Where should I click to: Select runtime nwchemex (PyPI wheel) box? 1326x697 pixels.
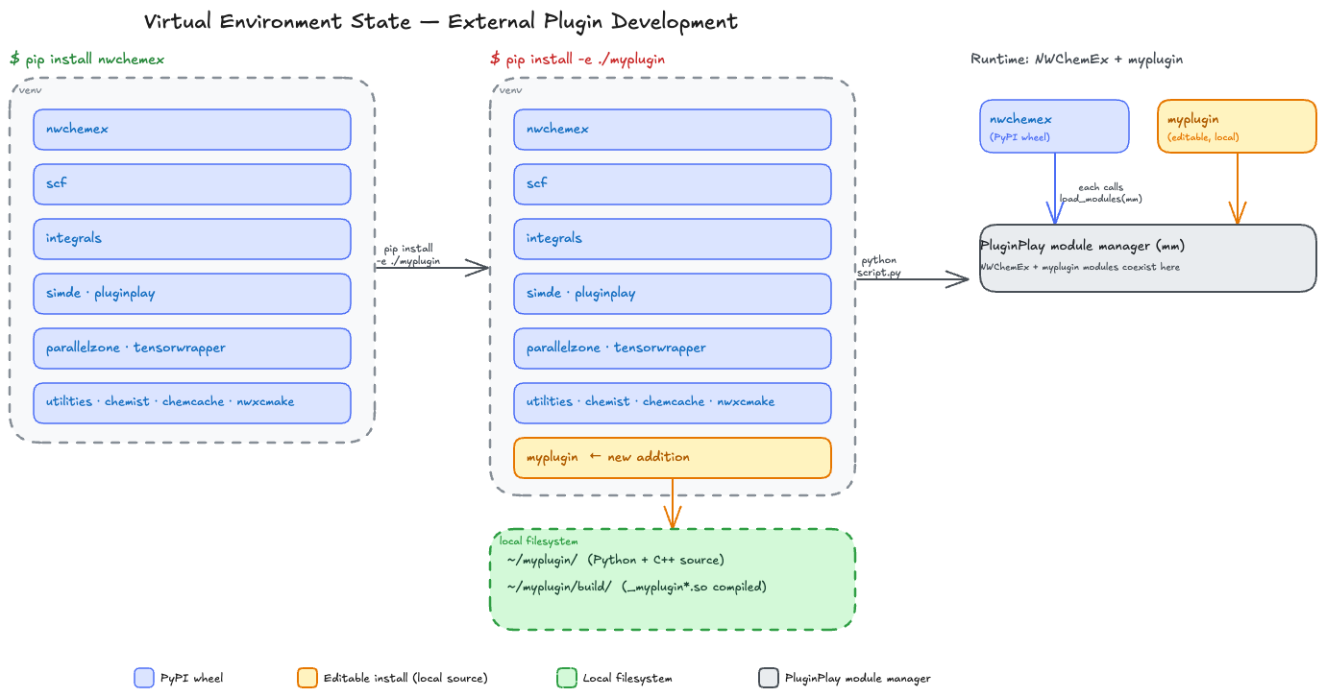coord(1054,126)
